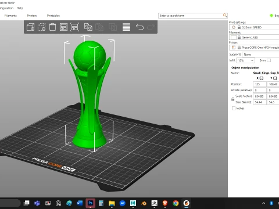The image size is (279, 209).
Task: Click the Print settings preset lock icon
Action: click(x=239, y=27)
